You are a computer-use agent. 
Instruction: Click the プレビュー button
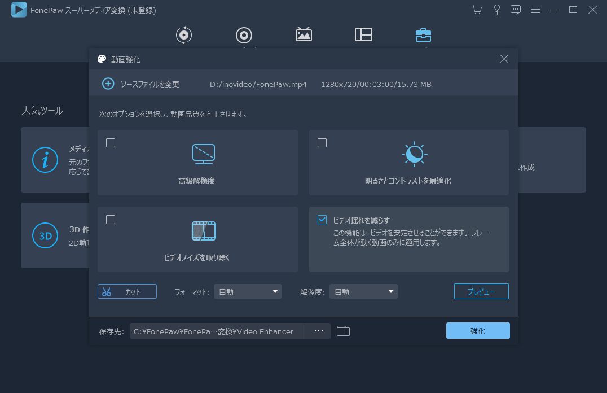click(x=481, y=291)
